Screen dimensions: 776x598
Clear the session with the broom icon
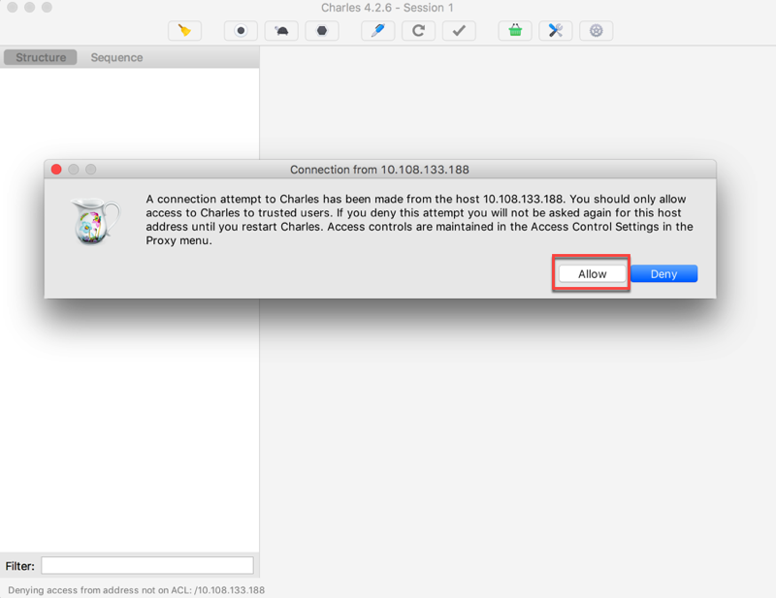(x=184, y=31)
